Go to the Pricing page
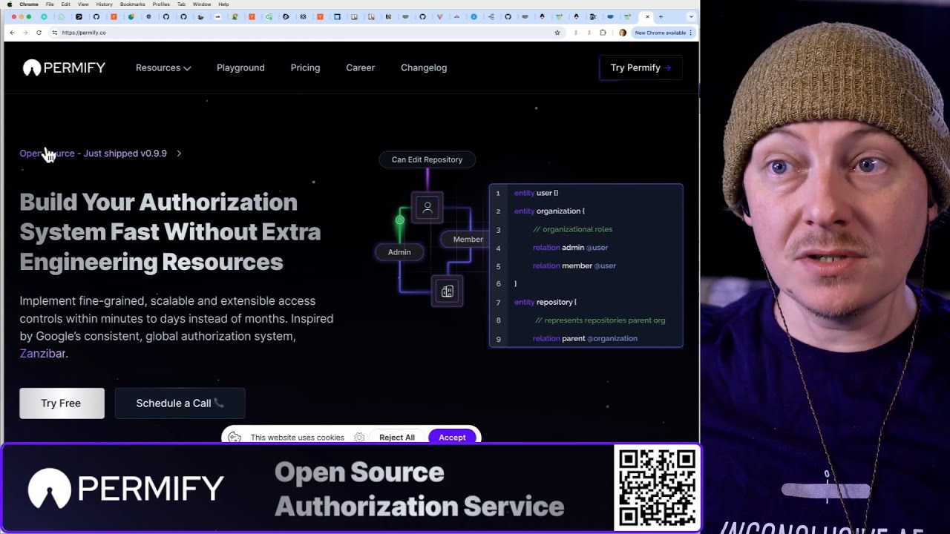 point(305,67)
